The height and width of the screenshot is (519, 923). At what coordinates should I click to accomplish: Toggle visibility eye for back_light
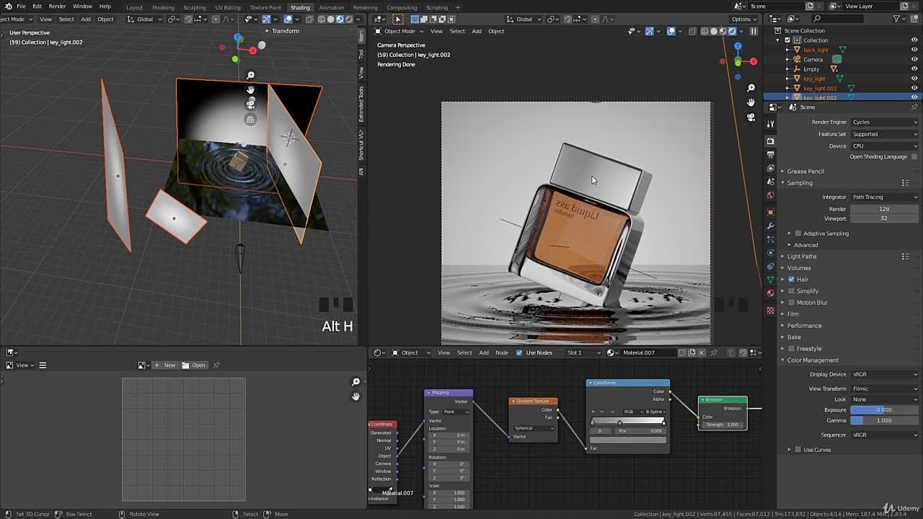(914, 50)
